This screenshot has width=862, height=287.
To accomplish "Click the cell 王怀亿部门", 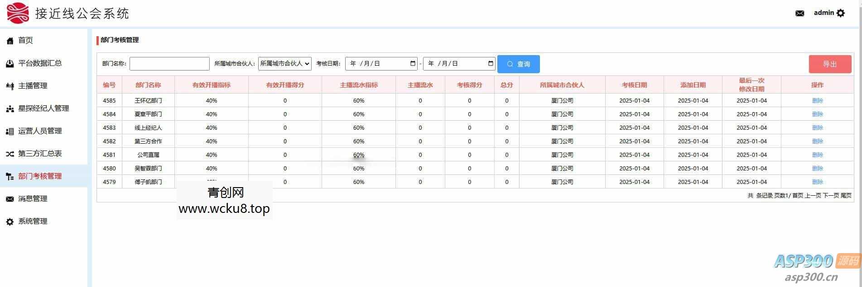I will [x=148, y=100].
